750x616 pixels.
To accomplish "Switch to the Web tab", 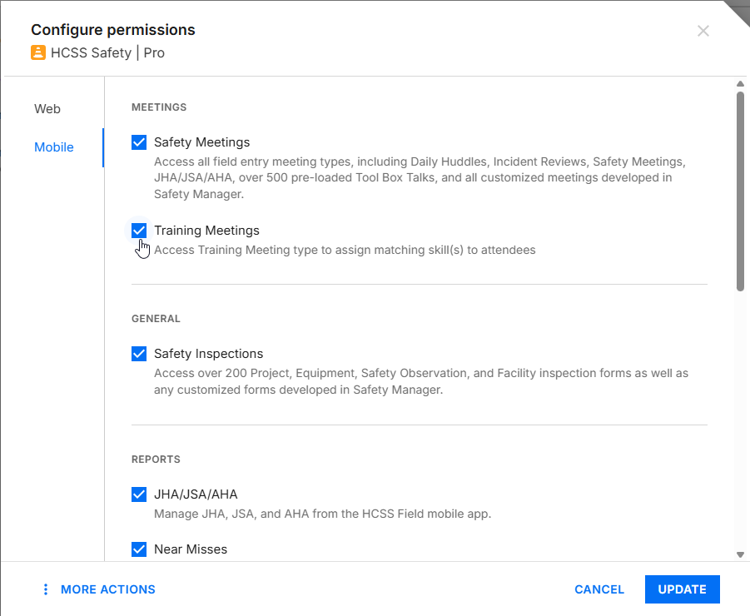I will pyautogui.click(x=47, y=109).
